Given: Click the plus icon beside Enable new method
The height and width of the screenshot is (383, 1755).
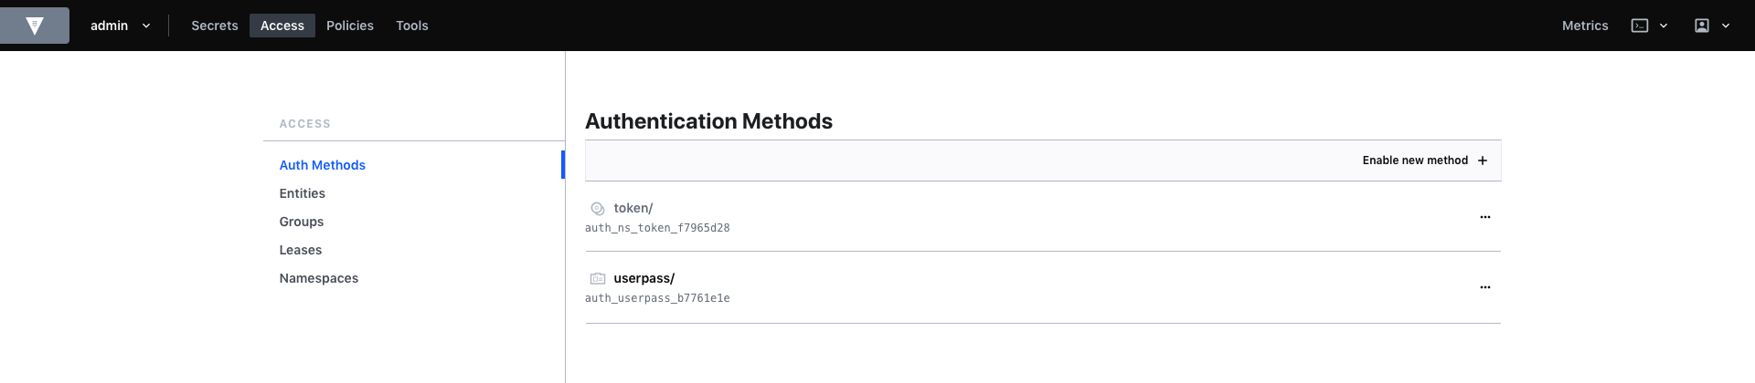Looking at the screenshot, I should [x=1483, y=160].
